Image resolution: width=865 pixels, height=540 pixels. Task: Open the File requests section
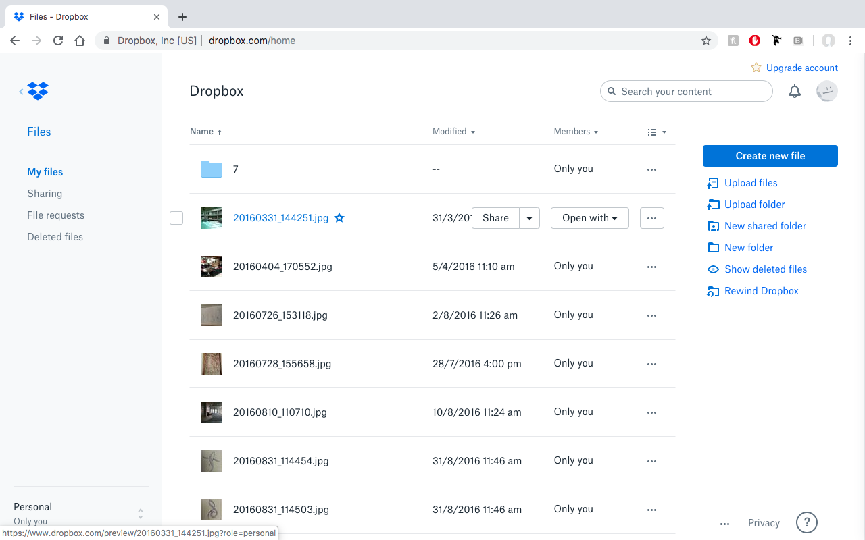pos(55,215)
